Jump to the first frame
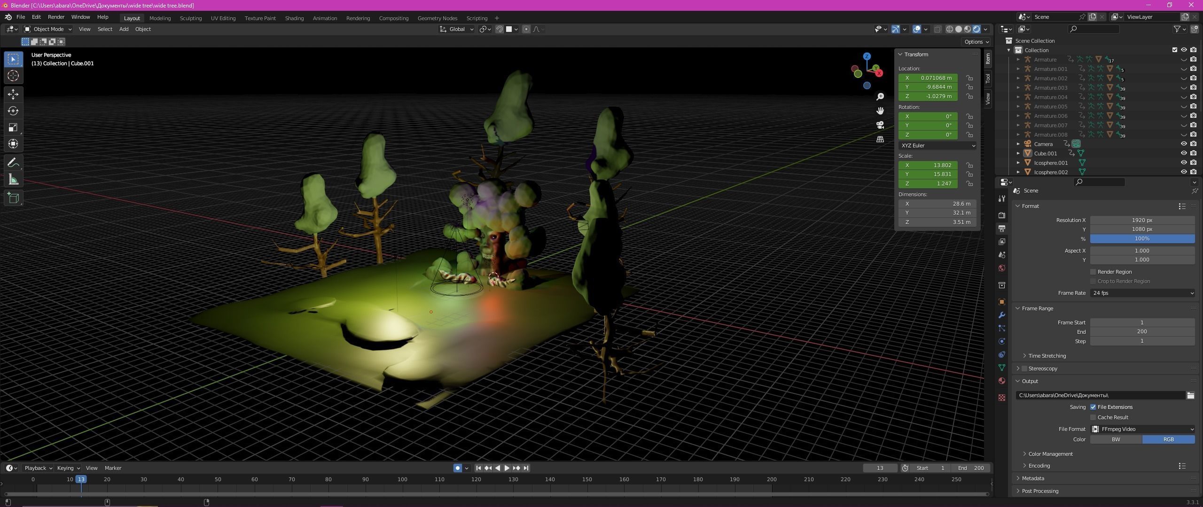 pos(478,468)
